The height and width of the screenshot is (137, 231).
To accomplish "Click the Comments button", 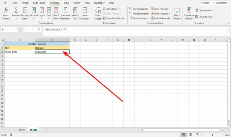I will [x=220, y=3].
